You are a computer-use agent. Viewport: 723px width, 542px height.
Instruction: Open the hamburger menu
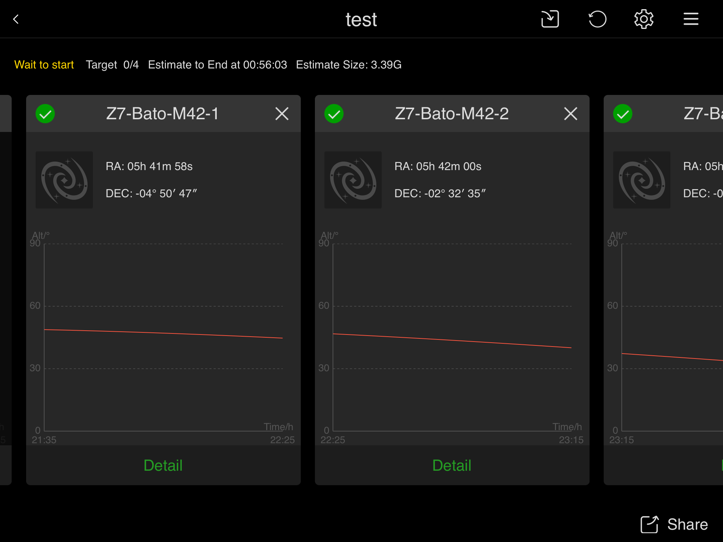coord(691,19)
